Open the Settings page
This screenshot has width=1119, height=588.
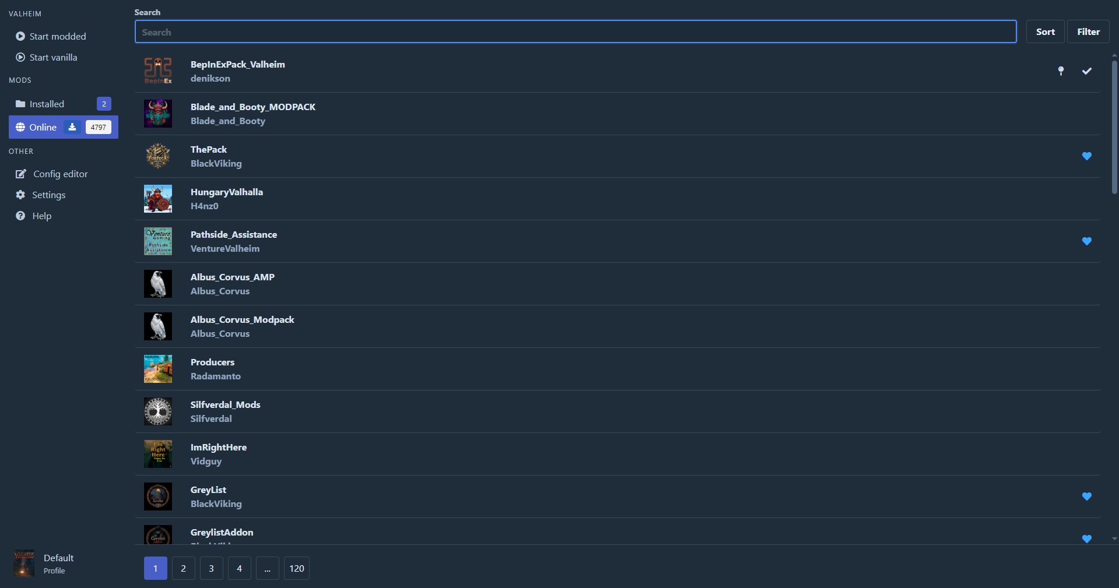[64, 195]
